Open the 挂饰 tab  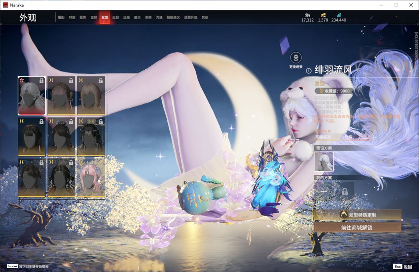pyautogui.click(x=83, y=17)
